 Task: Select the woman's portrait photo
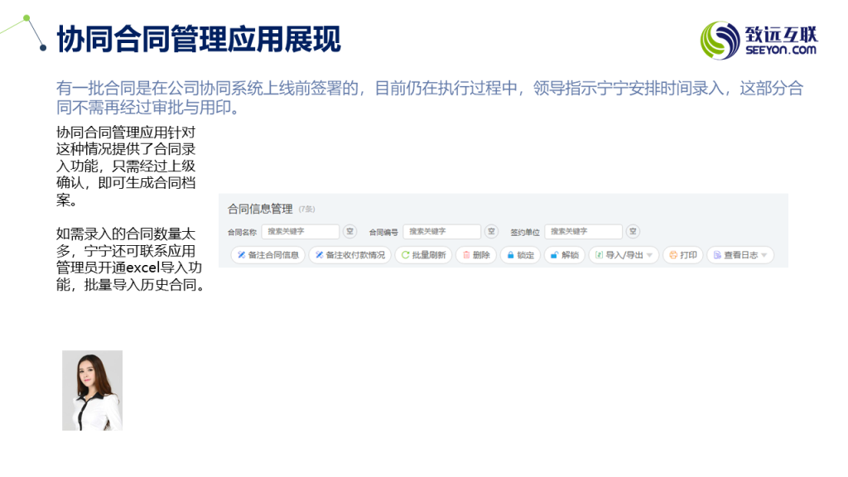pyautogui.click(x=92, y=390)
